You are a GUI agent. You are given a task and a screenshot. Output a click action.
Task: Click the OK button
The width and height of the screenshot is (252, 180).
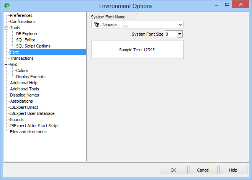pyautogui.click(x=173, y=170)
